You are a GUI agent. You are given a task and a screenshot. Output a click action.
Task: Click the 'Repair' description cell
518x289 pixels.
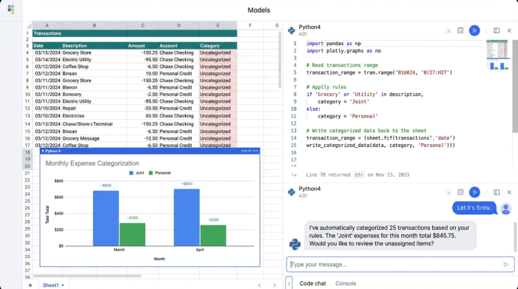[x=94, y=108]
